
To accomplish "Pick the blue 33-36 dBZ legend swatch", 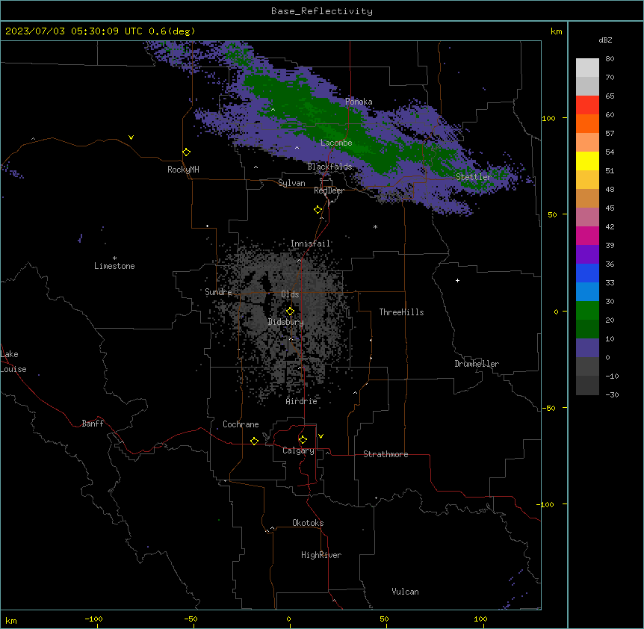I will (587, 273).
